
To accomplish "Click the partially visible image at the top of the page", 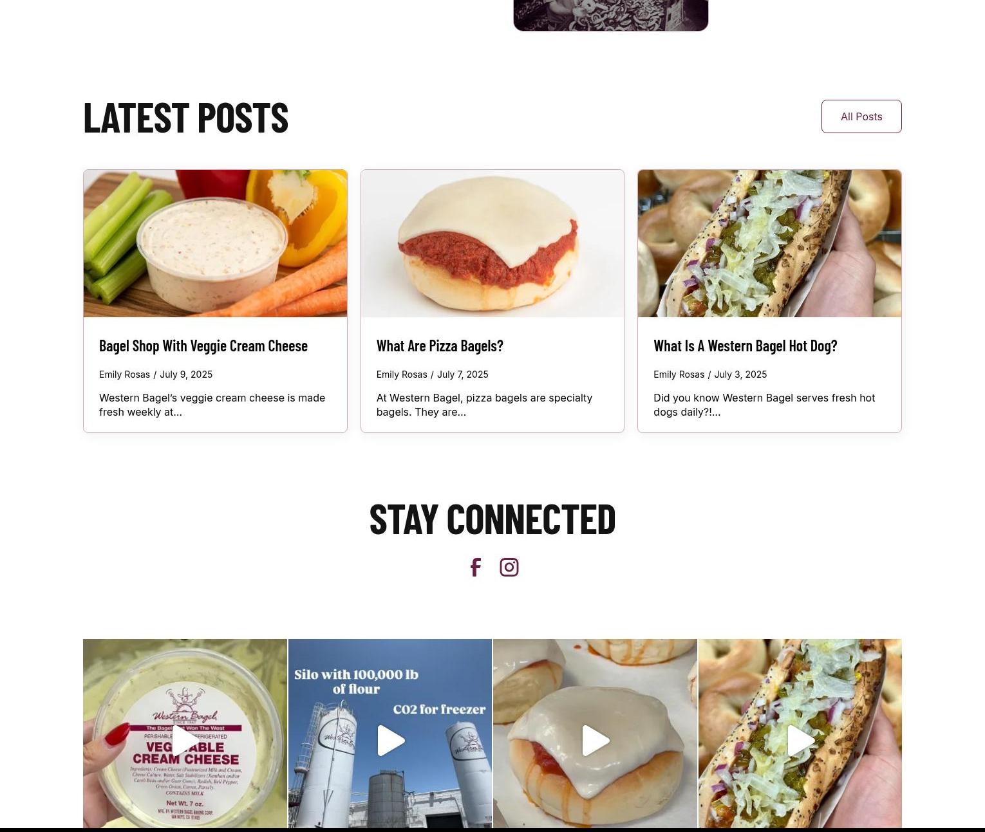I will (x=611, y=15).
